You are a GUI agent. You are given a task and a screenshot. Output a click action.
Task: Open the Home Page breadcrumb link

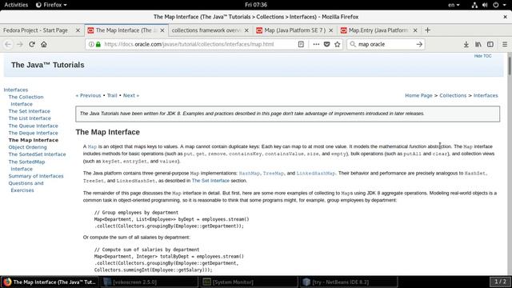click(418, 95)
